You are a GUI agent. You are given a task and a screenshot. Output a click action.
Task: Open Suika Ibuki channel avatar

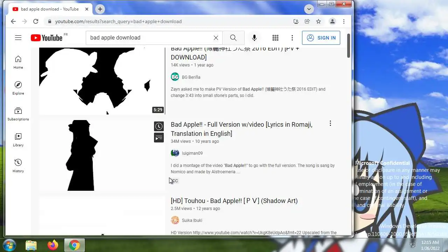pos(175,220)
